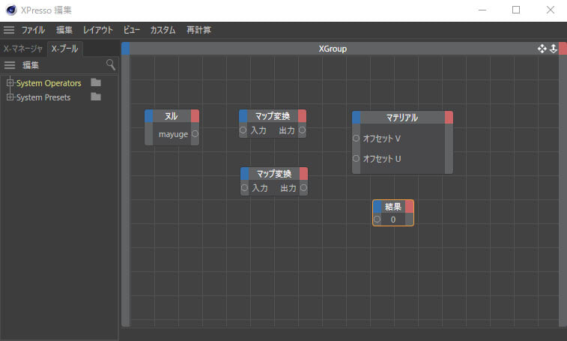Image resolution: width=567 pixels, height=341 pixels.
Task: Click the オフセット U input port
Action: (356, 159)
